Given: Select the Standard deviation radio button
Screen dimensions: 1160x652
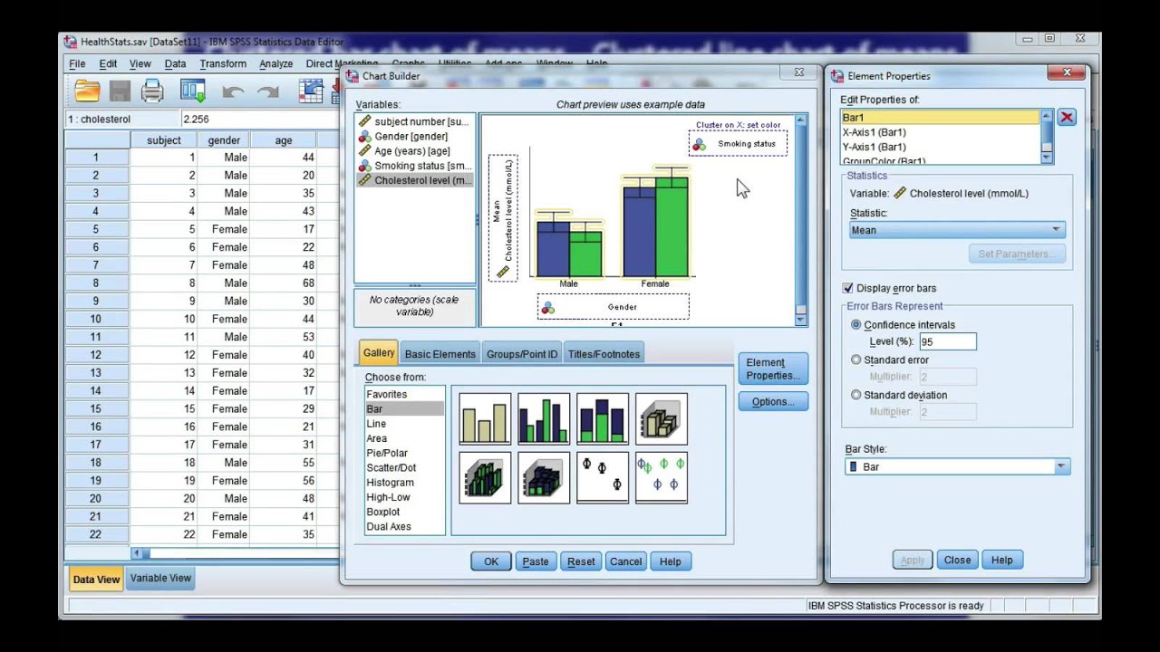Looking at the screenshot, I should (856, 395).
